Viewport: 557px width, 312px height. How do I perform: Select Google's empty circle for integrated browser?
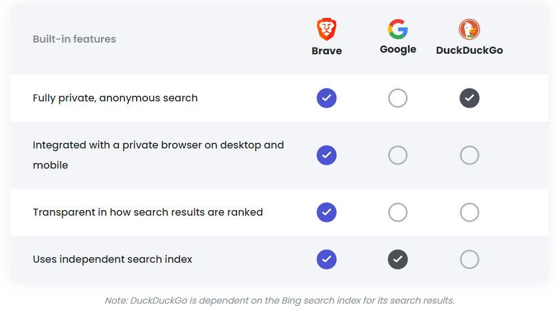(x=398, y=155)
